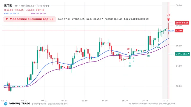
Task: Click the 14.10 date axis label
Action: coord(105,101)
